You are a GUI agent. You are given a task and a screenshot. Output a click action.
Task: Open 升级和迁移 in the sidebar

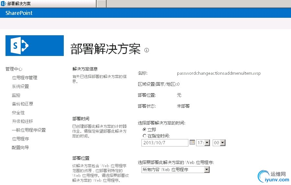(22, 121)
